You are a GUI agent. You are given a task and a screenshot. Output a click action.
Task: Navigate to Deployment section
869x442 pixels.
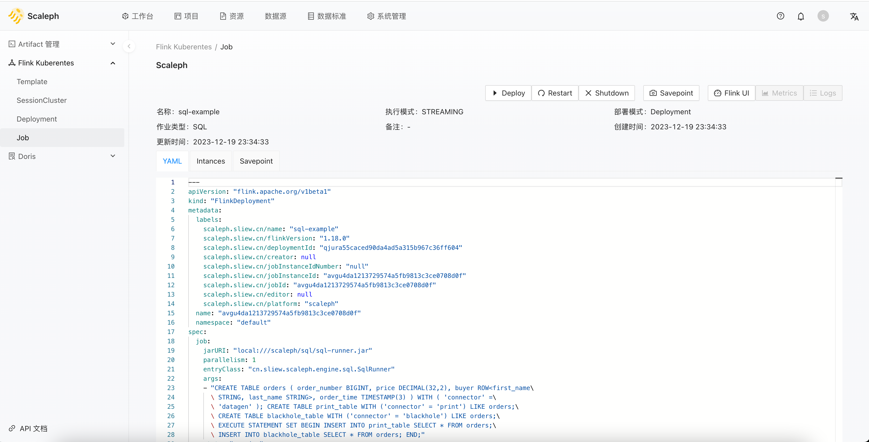(36, 118)
